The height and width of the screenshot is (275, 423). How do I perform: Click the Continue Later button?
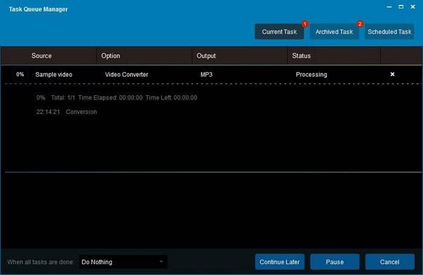[279, 262]
